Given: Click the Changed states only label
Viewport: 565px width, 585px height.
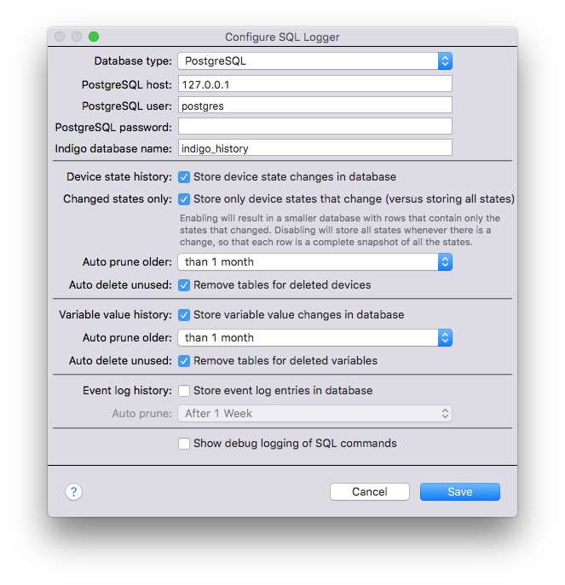Looking at the screenshot, I should 118,199.
